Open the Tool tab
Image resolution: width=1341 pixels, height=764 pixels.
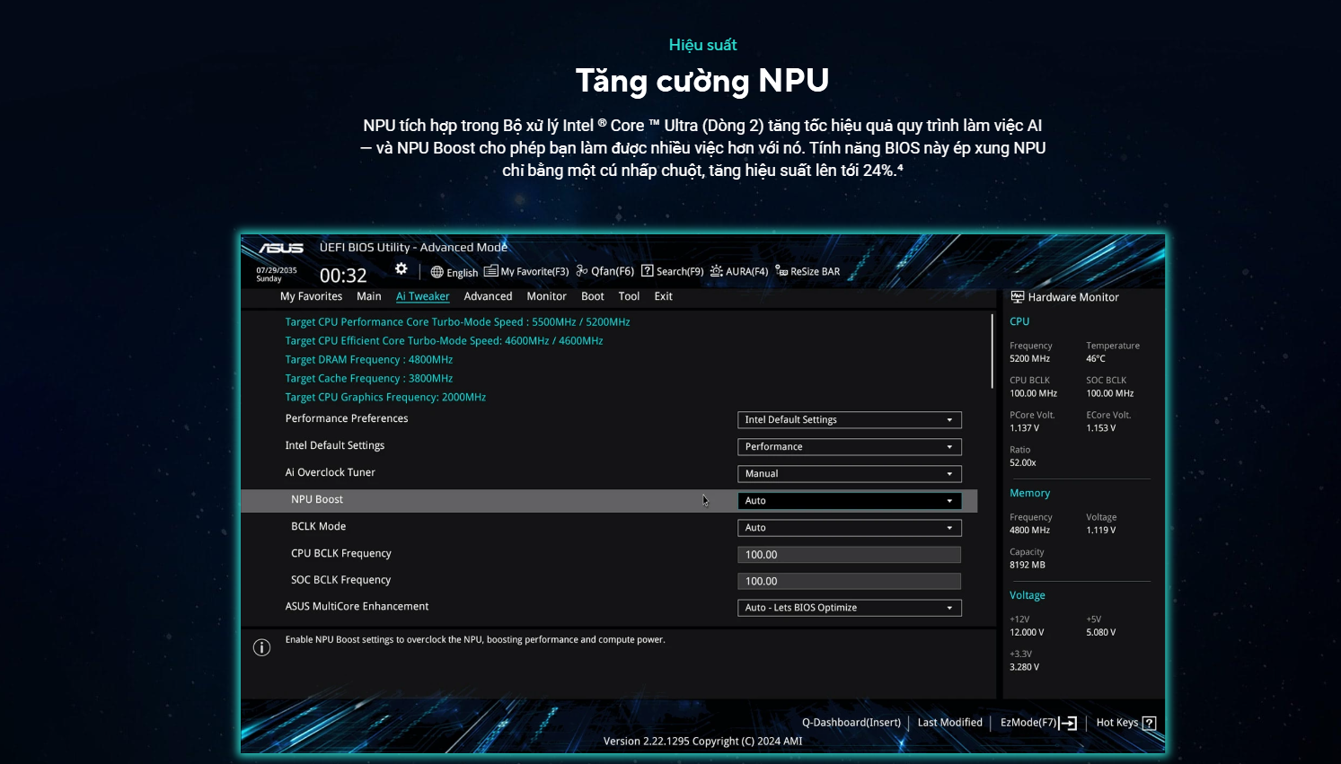(629, 296)
